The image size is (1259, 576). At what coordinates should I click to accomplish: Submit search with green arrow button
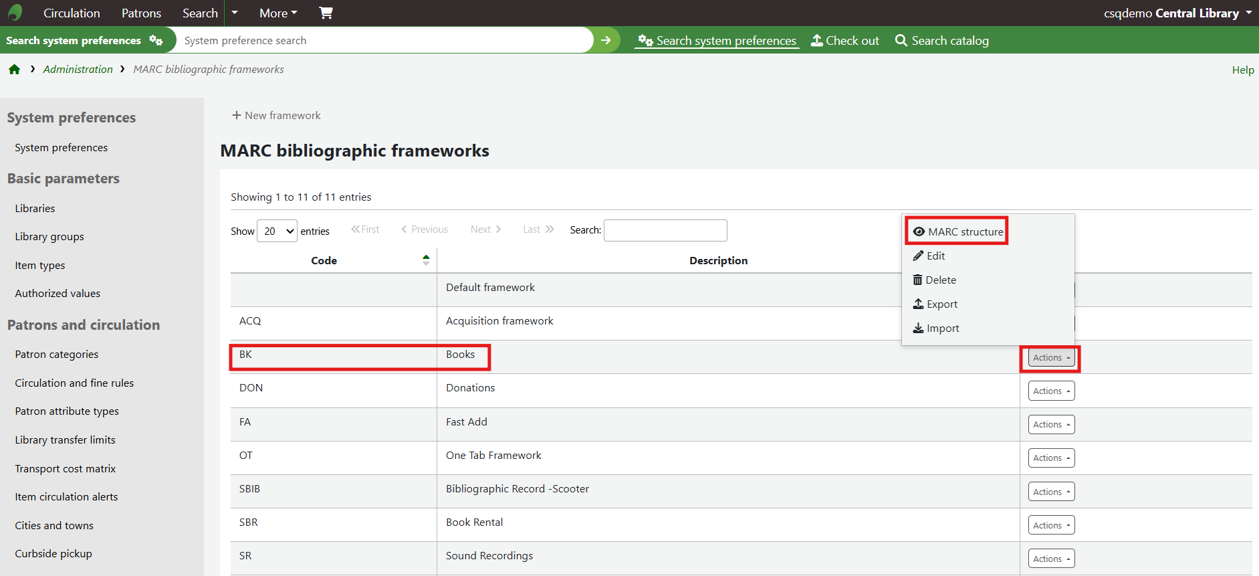pos(606,40)
